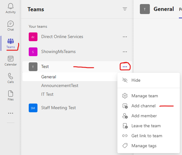Click the Add channel icon in menu

(x=125, y=106)
